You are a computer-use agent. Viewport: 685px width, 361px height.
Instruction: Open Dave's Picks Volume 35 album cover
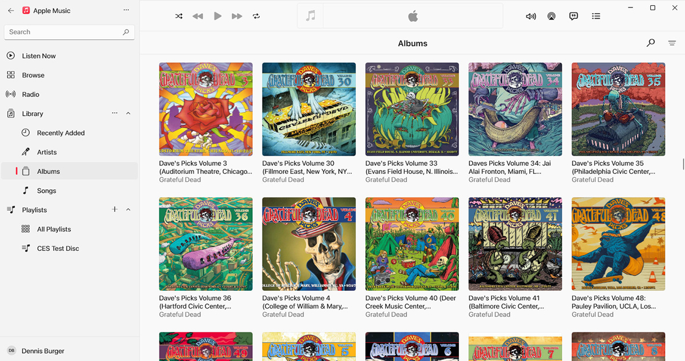coord(618,109)
